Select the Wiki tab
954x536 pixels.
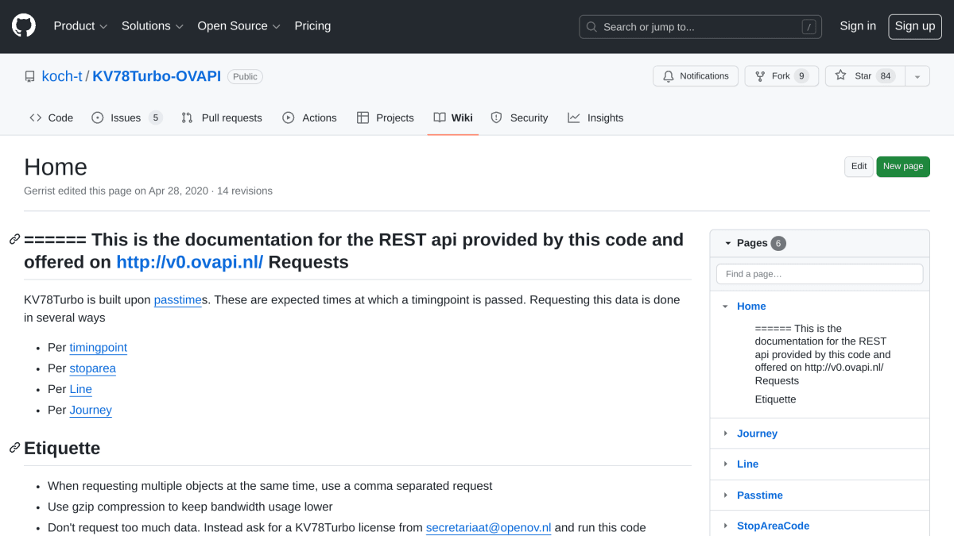tap(453, 118)
